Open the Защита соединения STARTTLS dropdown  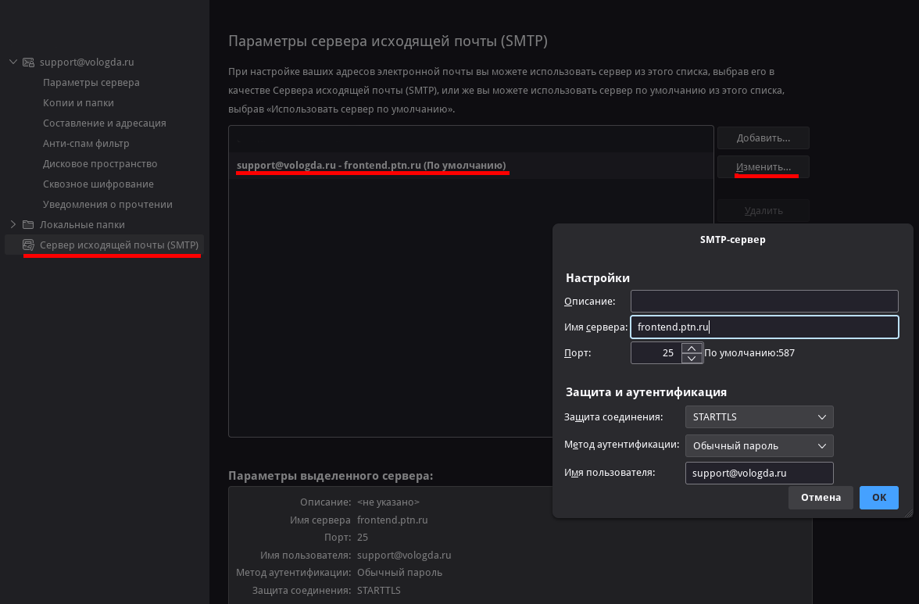(759, 417)
